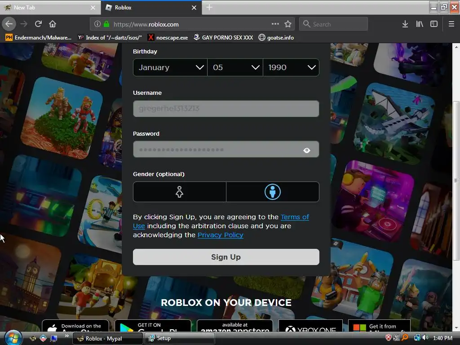Open the library icon in the toolbar
The image size is (460, 345).
[420, 24]
